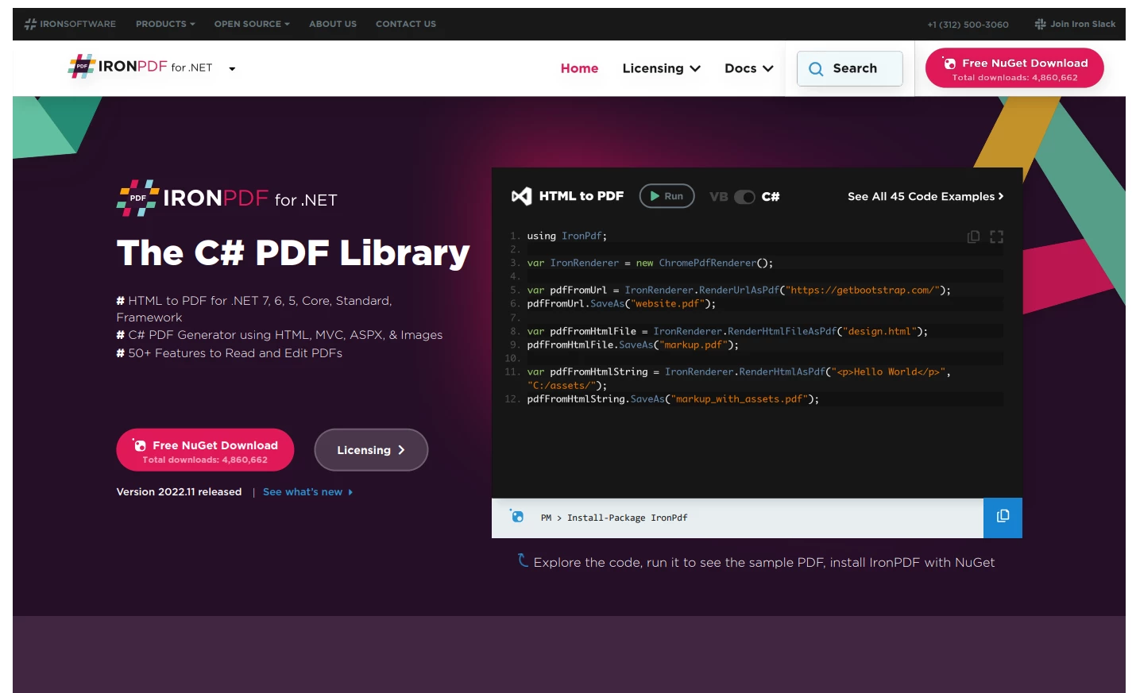Select the C# language label

(771, 197)
